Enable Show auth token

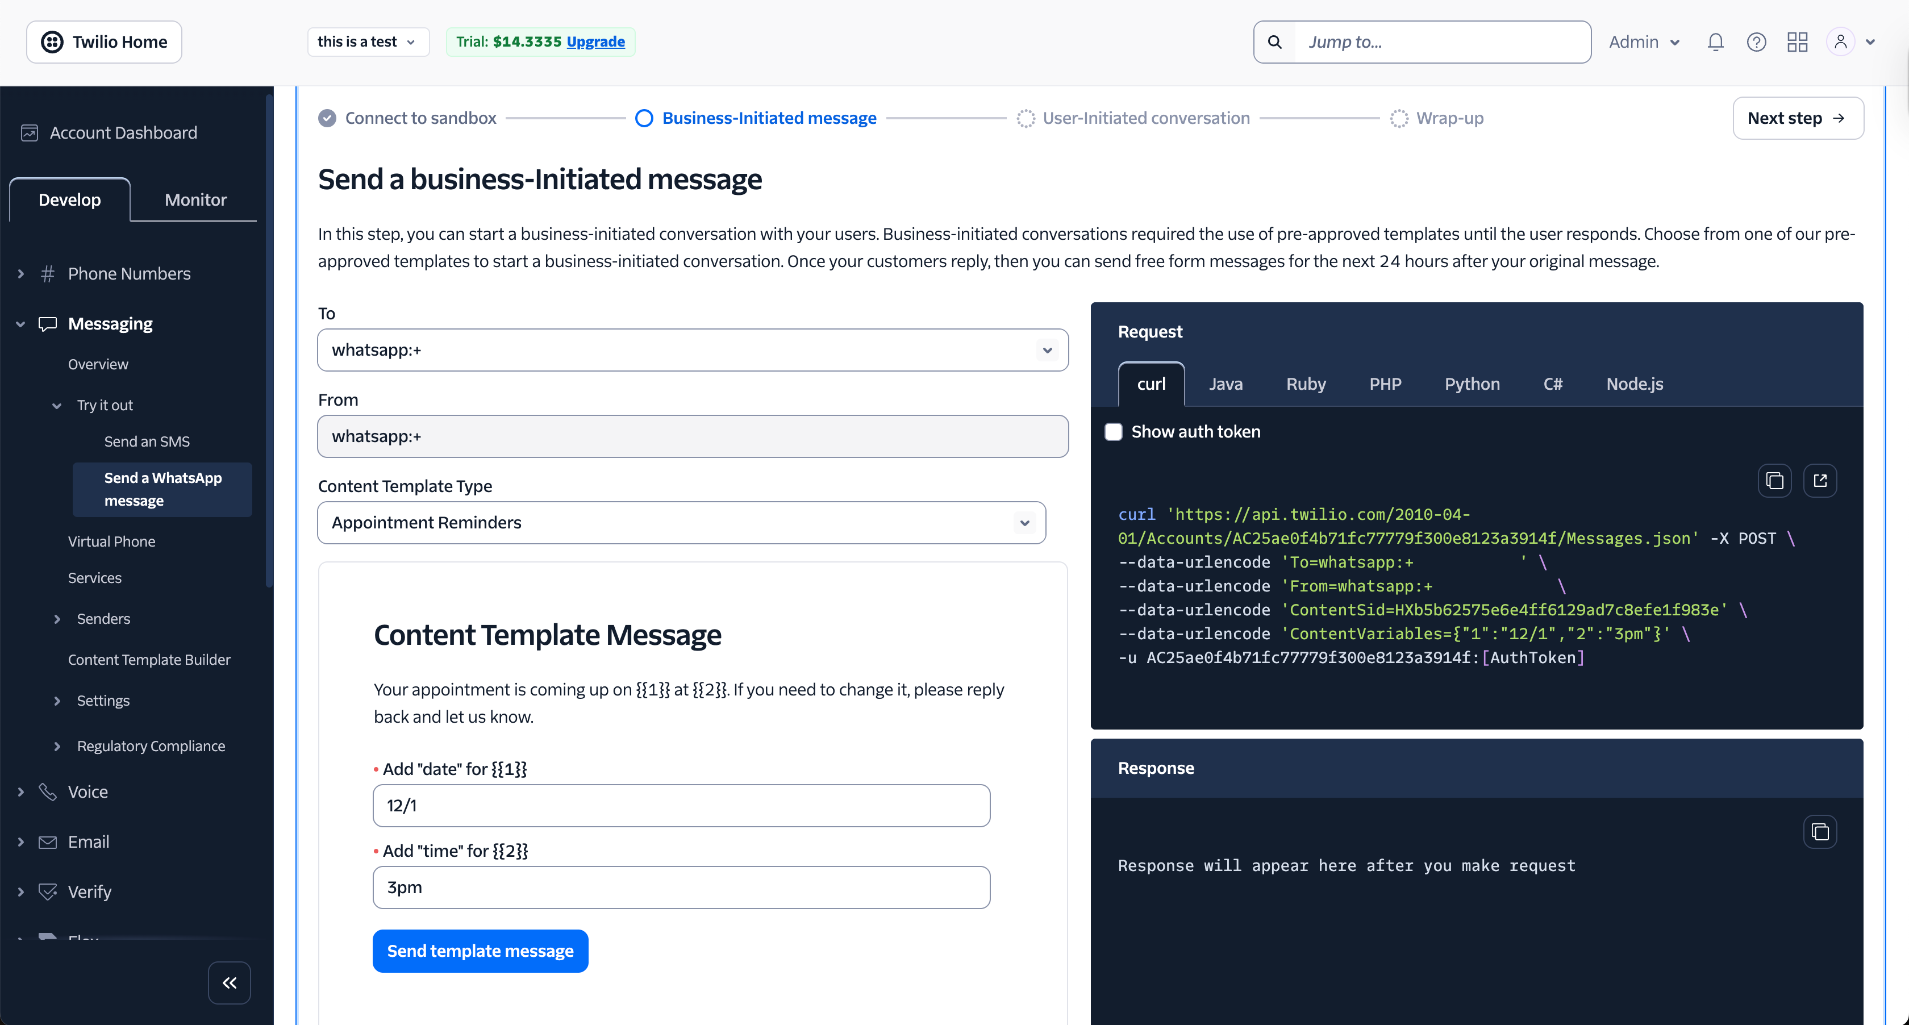1113,431
